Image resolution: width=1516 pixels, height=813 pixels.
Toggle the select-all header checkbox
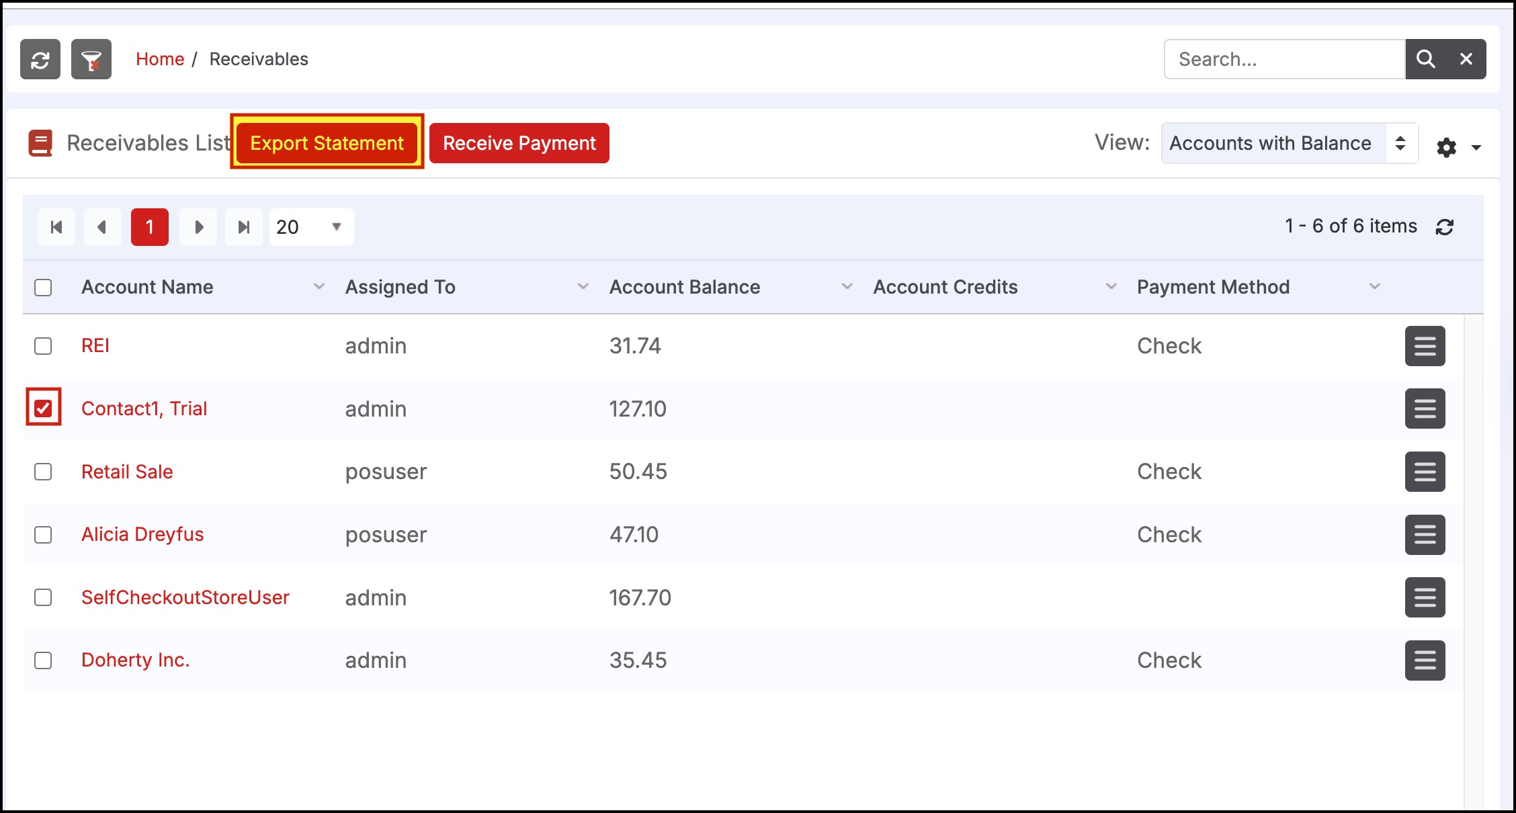pyautogui.click(x=43, y=288)
